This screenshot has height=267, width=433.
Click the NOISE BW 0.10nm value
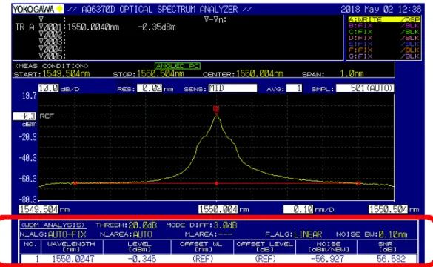coord(393,234)
